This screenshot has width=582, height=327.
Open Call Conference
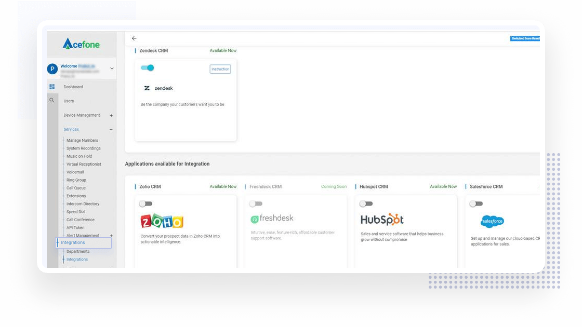pos(81,220)
